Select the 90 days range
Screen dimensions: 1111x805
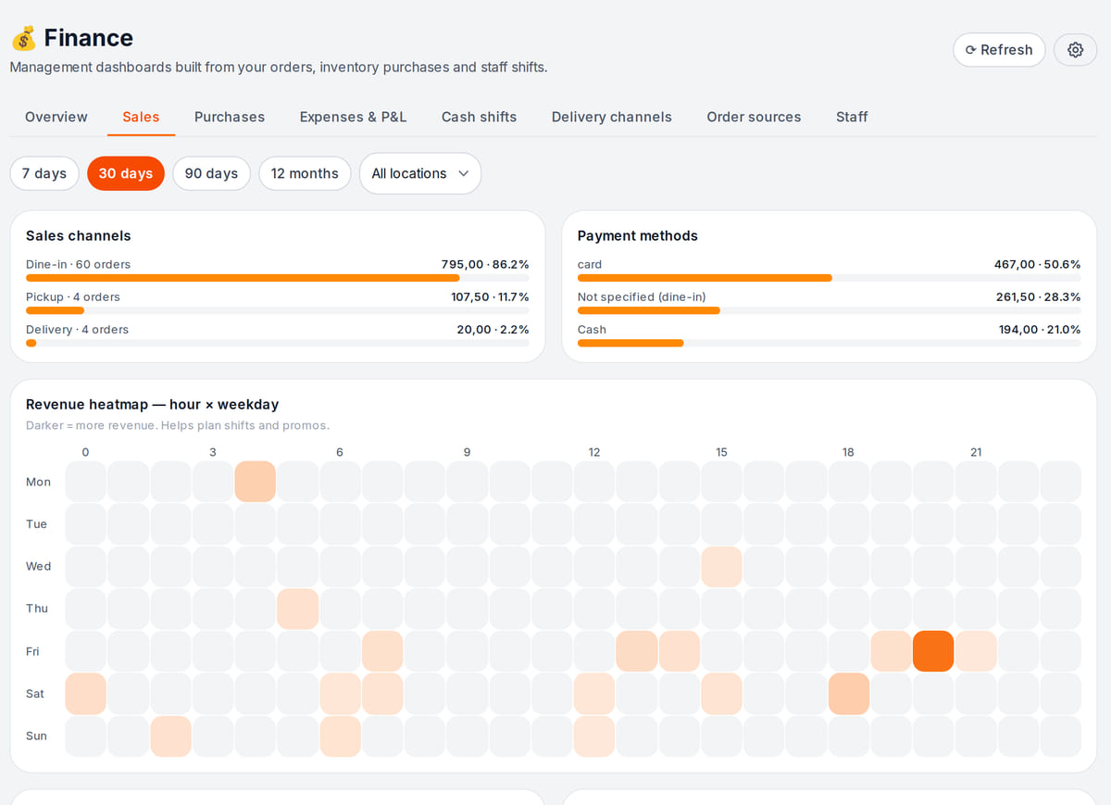coord(211,173)
